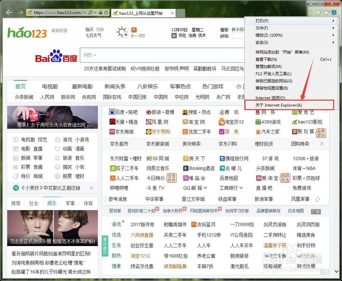The width and height of the screenshot is (342, 281).
Task: Select the 娱乐 news tab
Action: tap(52, 203)
